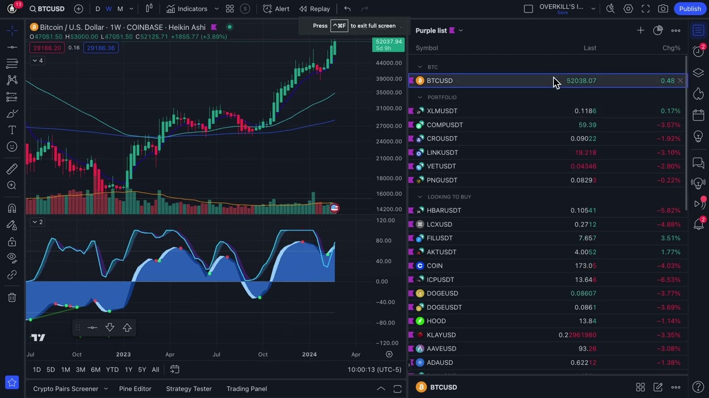The height and width of the screenshot is (398, 709).
Task: Undo the last chart action
Action: point(347,9)
